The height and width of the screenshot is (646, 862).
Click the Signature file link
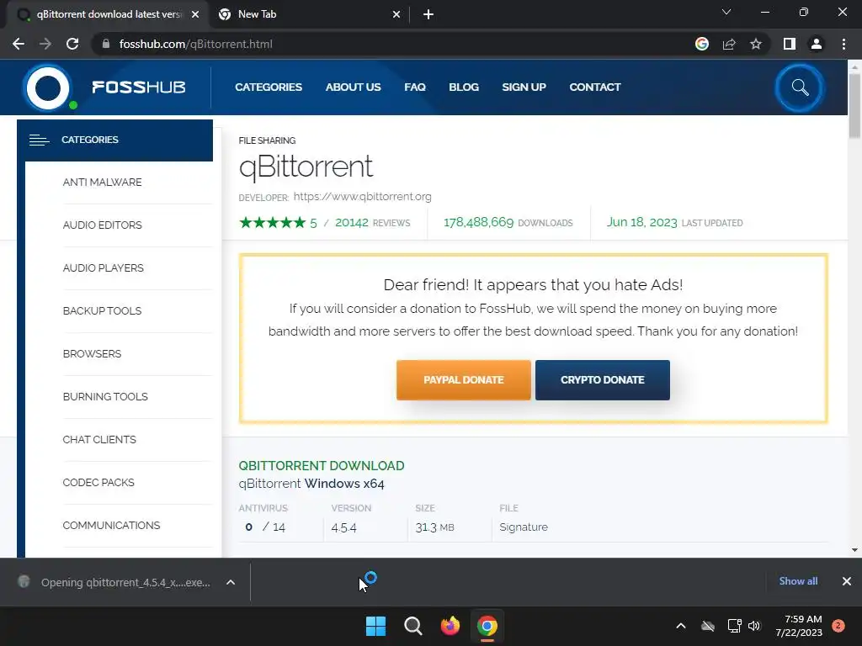[x=524, y=527]
